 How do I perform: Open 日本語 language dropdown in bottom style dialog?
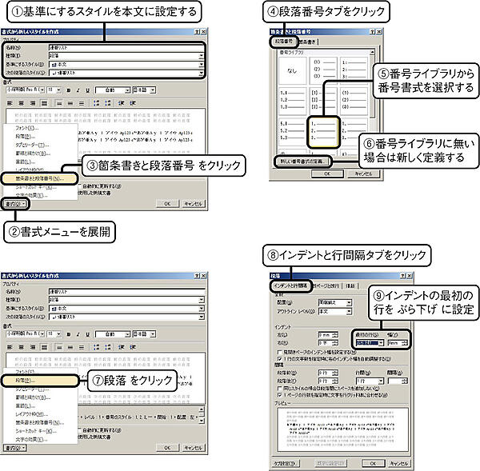pyautogui.click(x=153, y=334)
